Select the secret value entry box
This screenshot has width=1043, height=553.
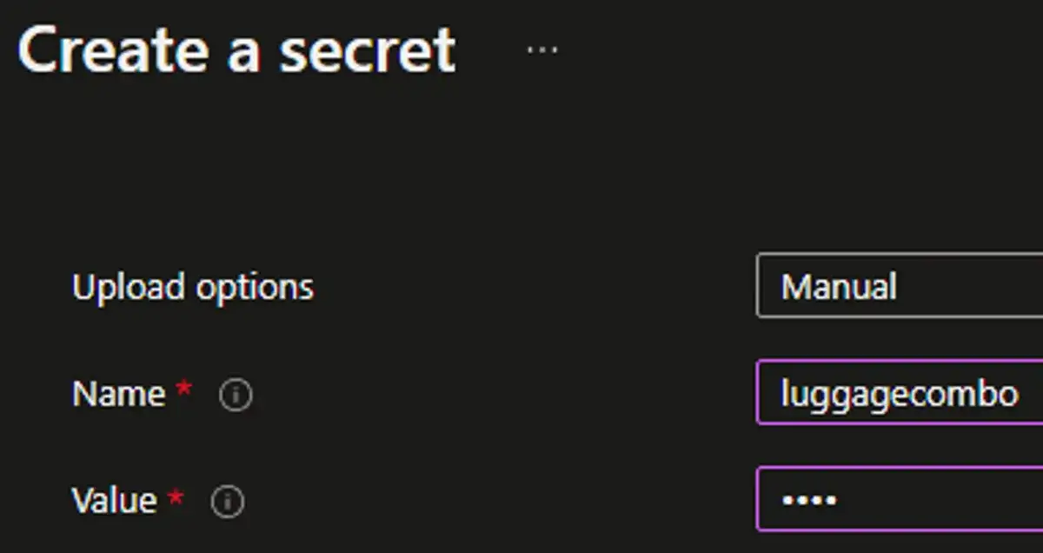click(x=895, y=499)
